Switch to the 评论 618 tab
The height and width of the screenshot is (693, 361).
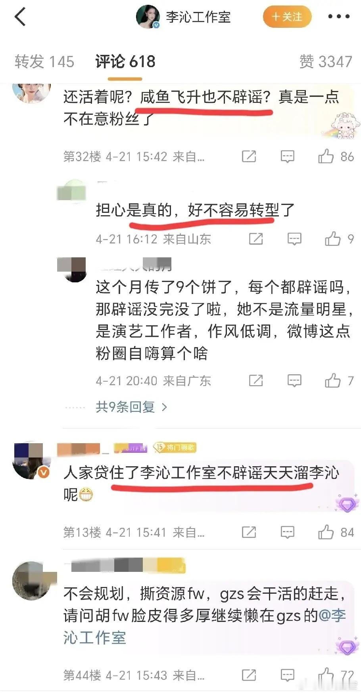point(125,62)
